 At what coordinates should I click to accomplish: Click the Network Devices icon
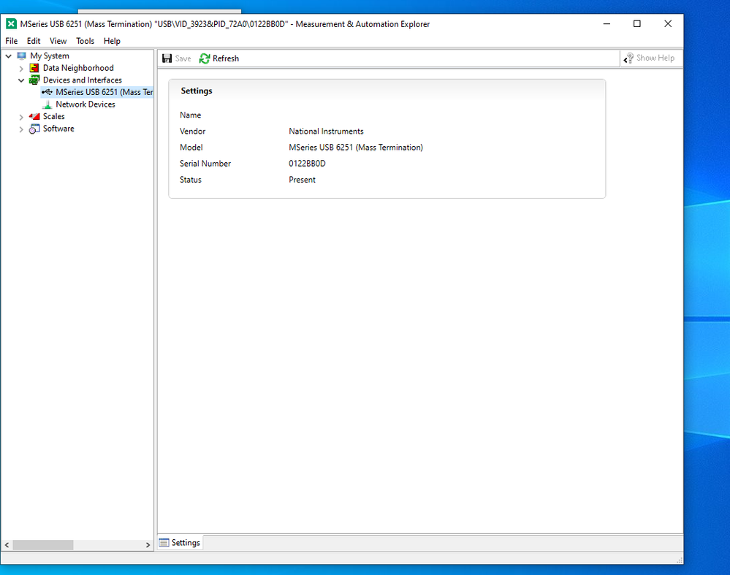47,104
